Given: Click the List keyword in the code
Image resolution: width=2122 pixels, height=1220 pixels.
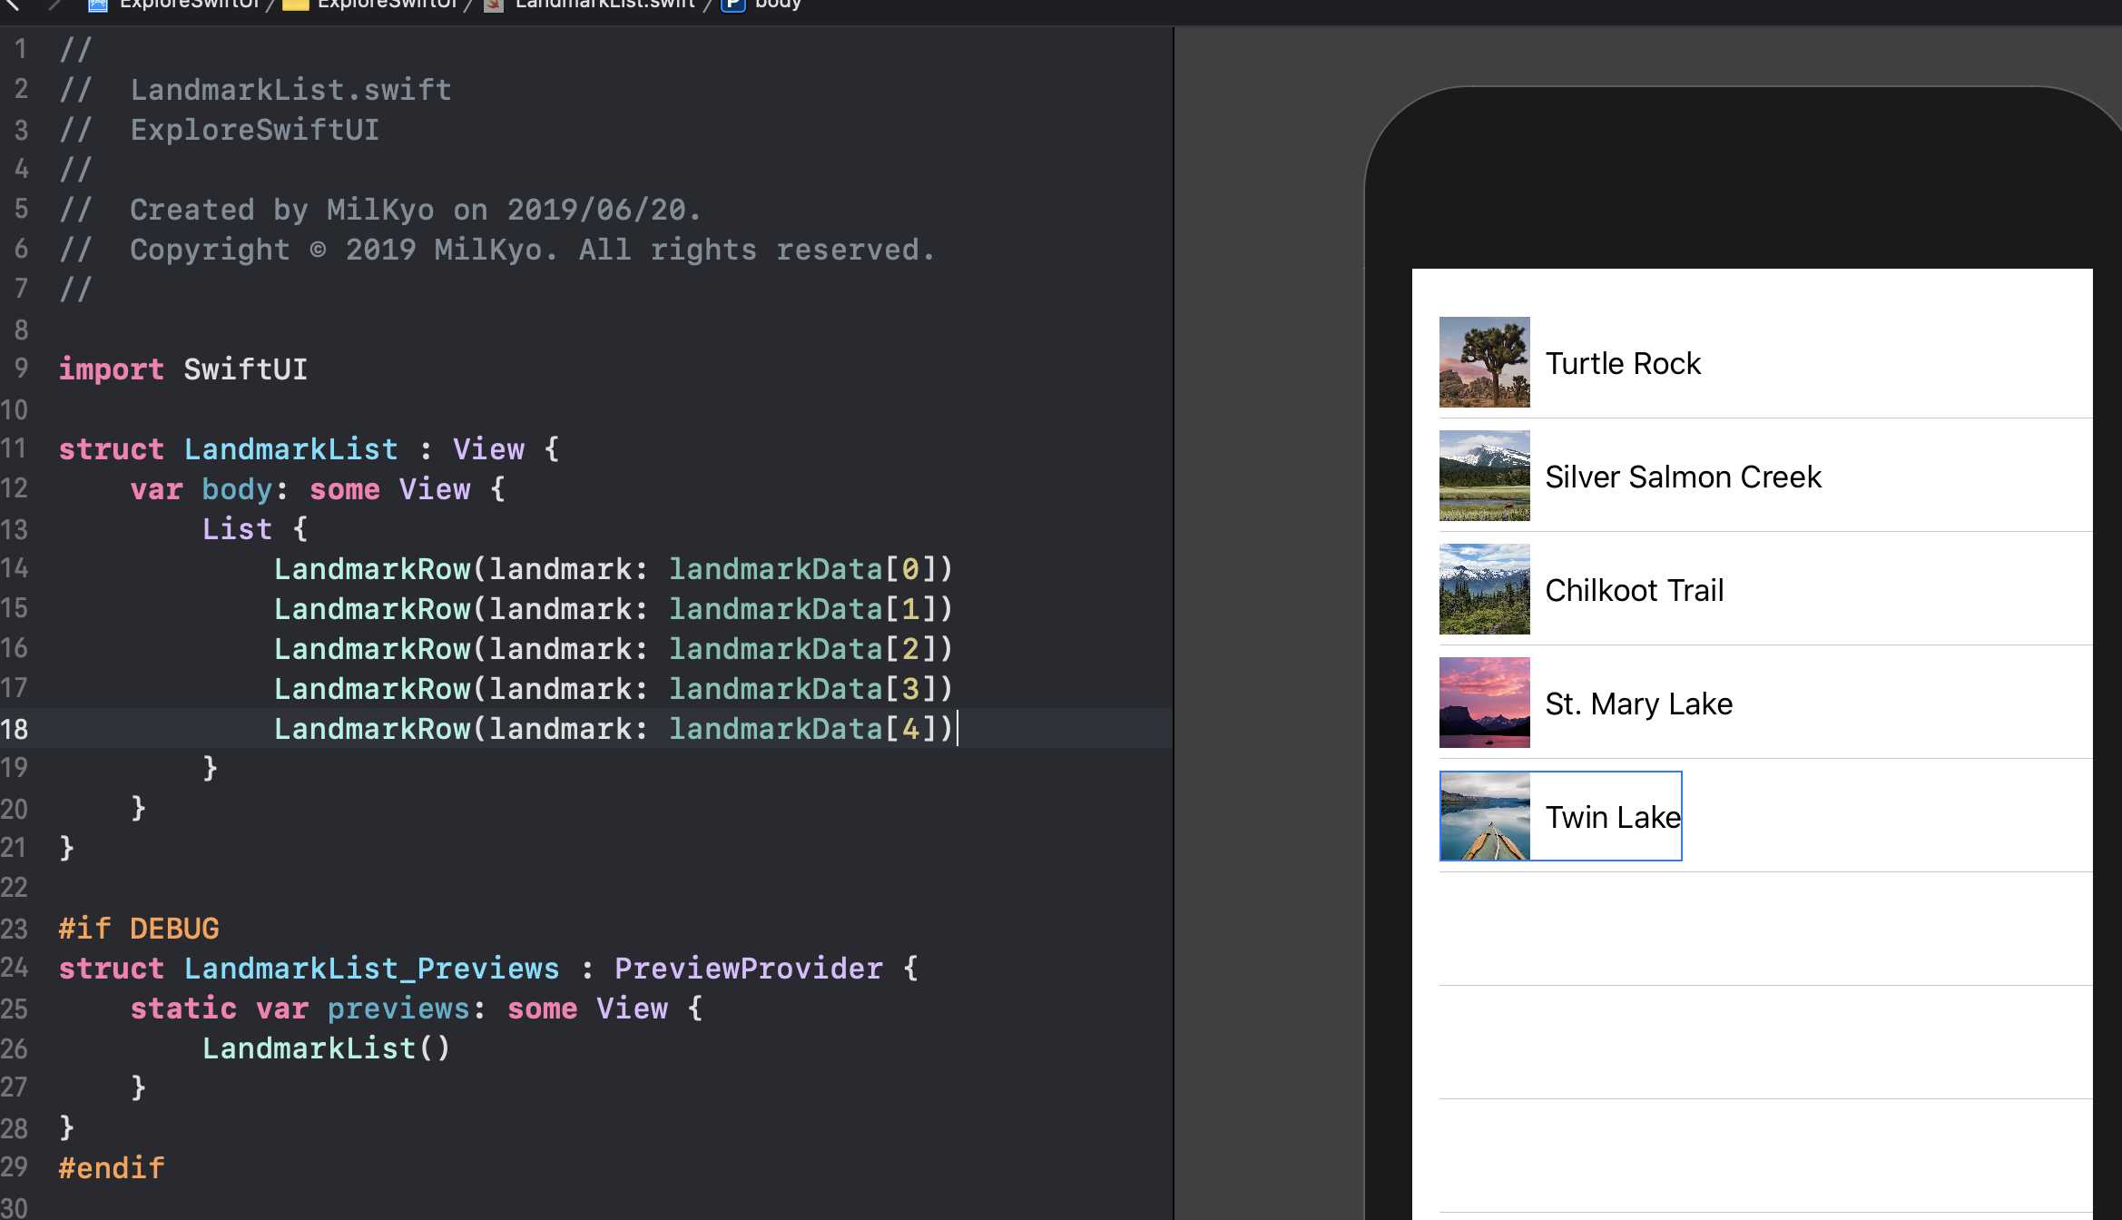Looking at the screenshot, I should click(x=237, y=529).
